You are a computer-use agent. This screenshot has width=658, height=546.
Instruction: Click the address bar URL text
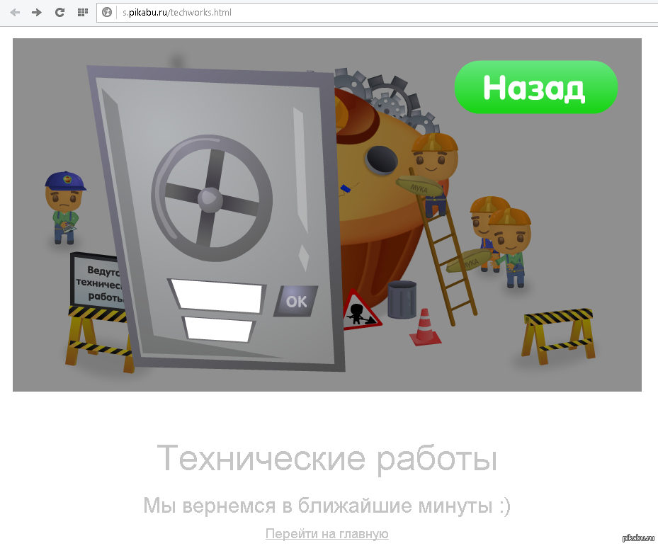click(176, 13)
